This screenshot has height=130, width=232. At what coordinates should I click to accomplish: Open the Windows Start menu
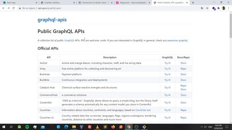click(4, 127)
